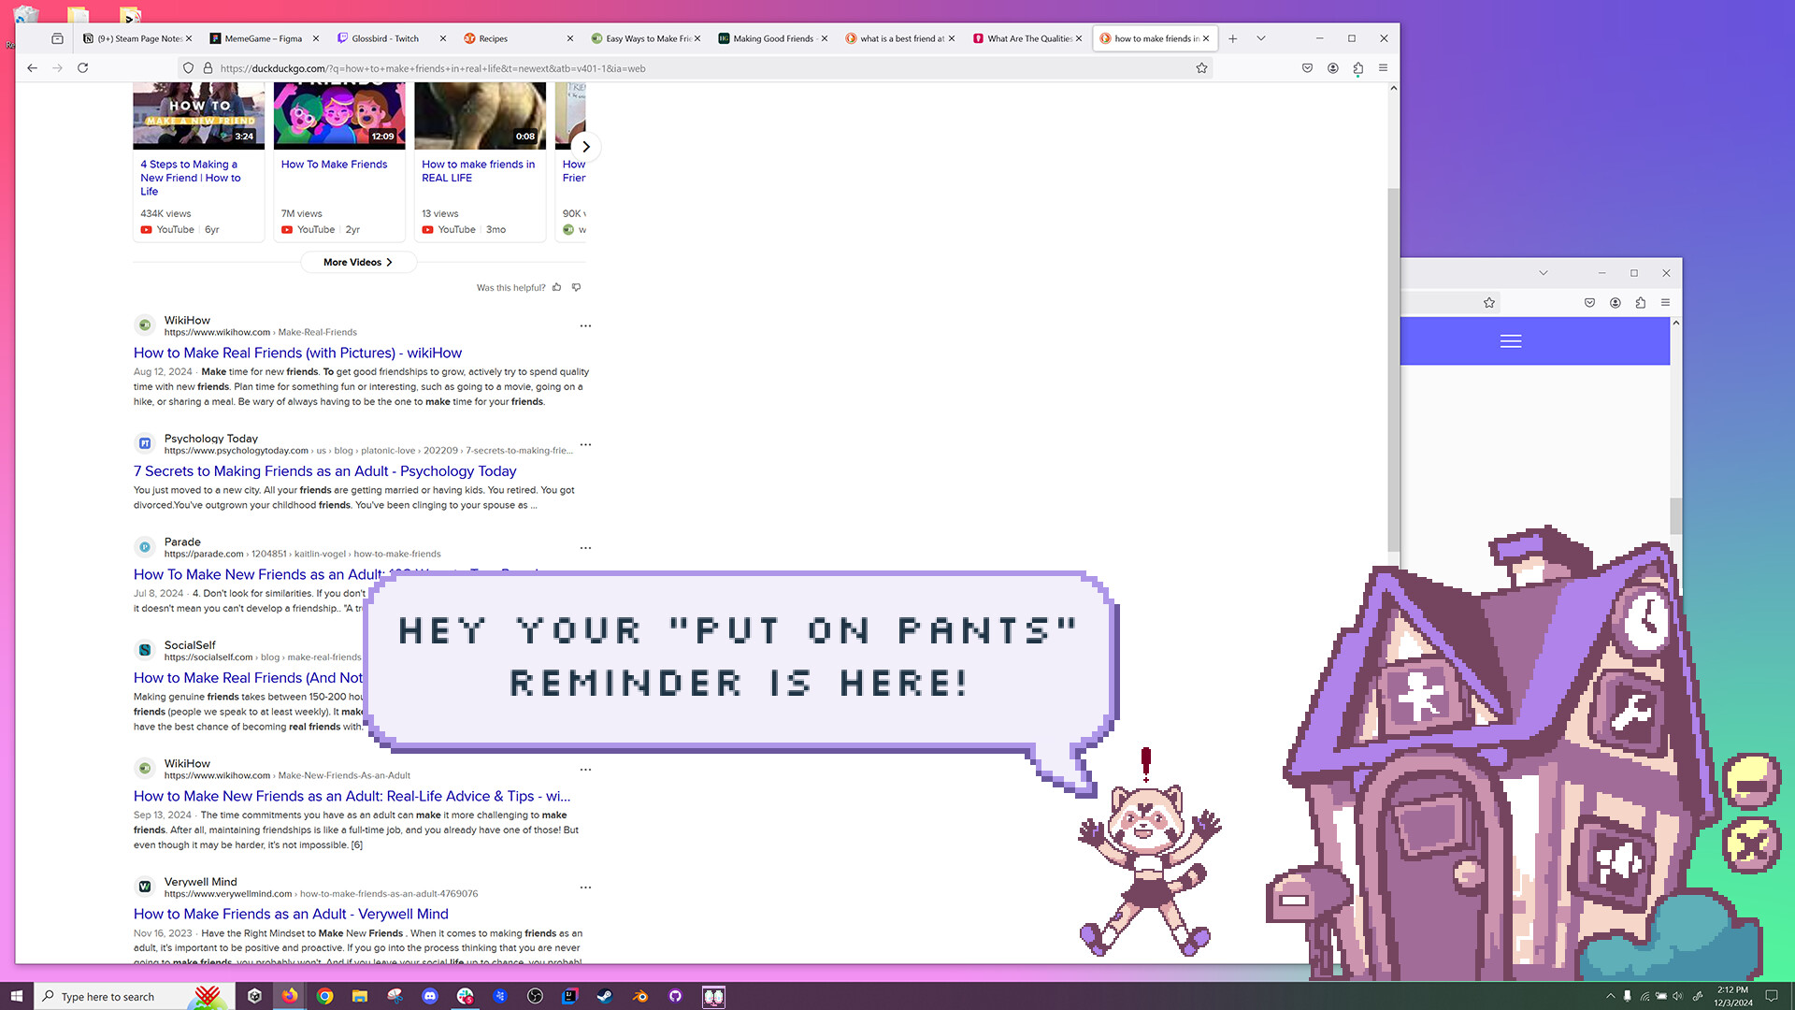Open the Firefox application menu hamburger
The height and width of the screenshot is (1010, 1795).
click(1384, 67)
